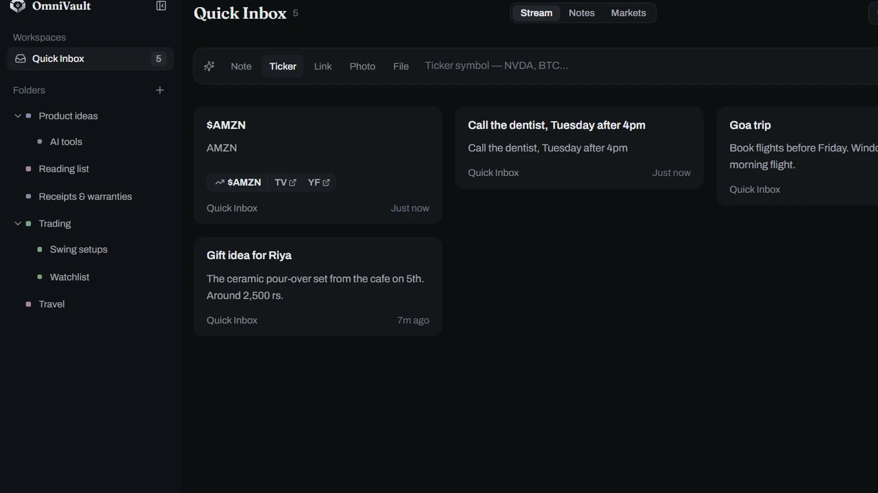Image resolution: width=878 pixels, height=493 pixels.
Task: Click the AMZN body text on the ticker card
Action: pyautogui.click(x=222, y=148)
